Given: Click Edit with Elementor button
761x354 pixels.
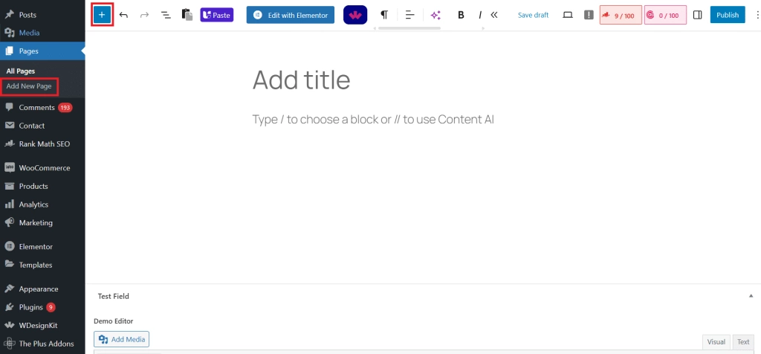Looking at the screenshot, I should (x=291, y=15).
